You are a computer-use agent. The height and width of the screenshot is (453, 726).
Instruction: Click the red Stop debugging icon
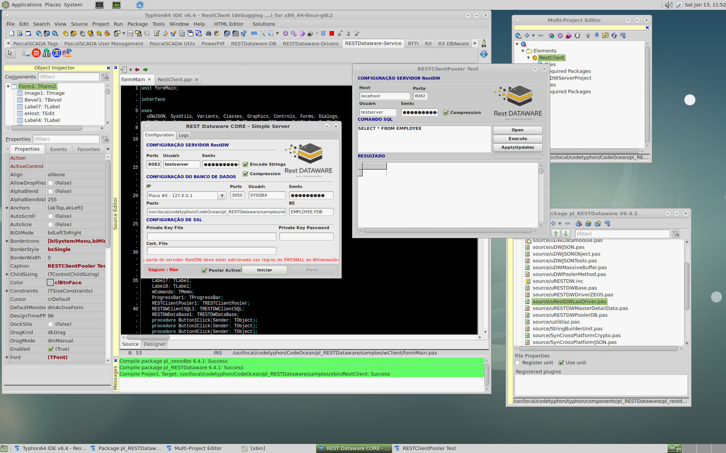332,33
